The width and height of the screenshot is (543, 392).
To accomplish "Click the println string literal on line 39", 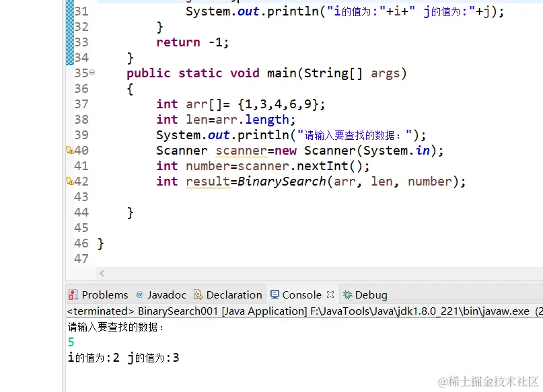I will tap(355, 135).
